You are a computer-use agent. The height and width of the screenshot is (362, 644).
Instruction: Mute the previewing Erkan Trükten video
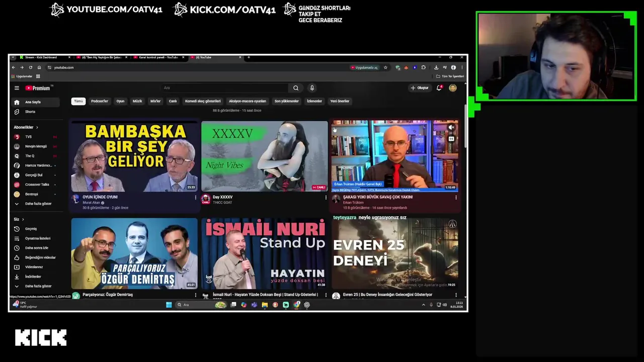point(451,128)
